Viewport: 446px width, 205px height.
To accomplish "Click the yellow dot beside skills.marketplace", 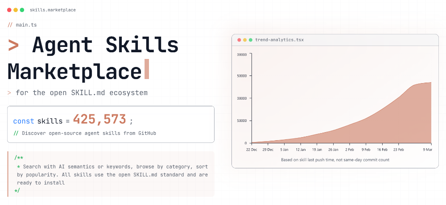I will 16,10.
